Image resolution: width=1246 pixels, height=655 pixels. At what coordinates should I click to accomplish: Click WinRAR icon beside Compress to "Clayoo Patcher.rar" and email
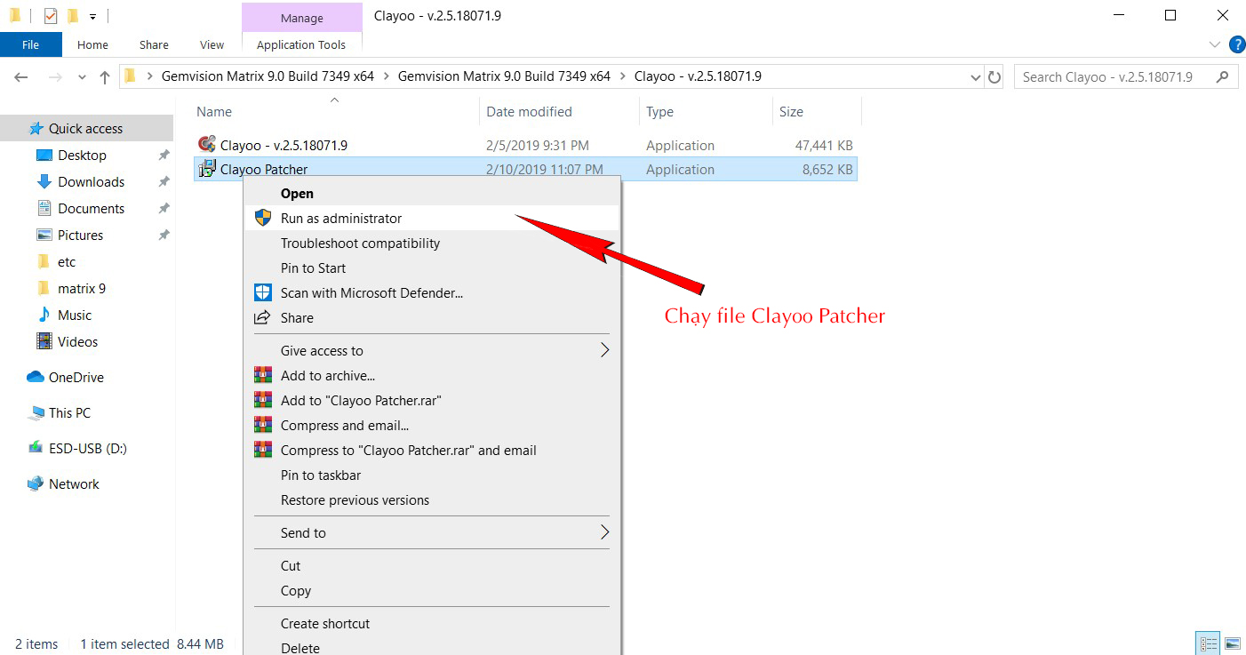(x=262, y=450)
